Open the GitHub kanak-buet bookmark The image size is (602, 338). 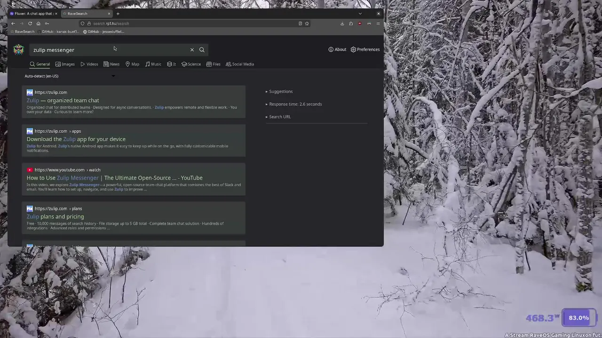pyautogui.click(x=58, y=31)
